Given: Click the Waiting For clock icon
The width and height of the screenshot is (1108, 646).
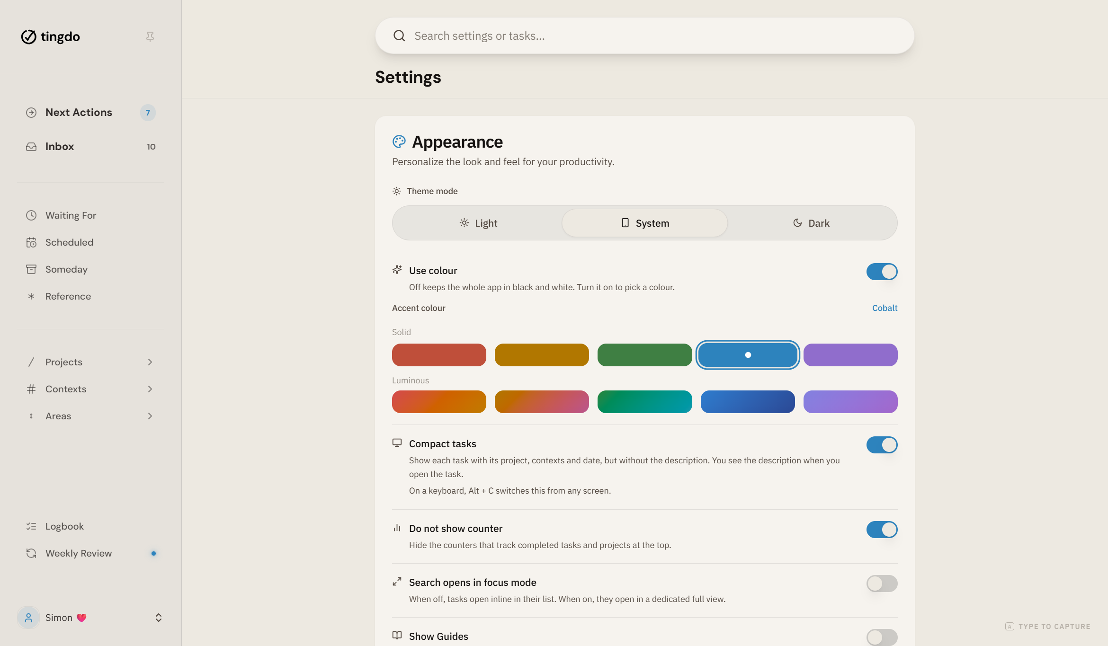Looking at the screenshot, I should pyautogui.click(x=31, y=215).
